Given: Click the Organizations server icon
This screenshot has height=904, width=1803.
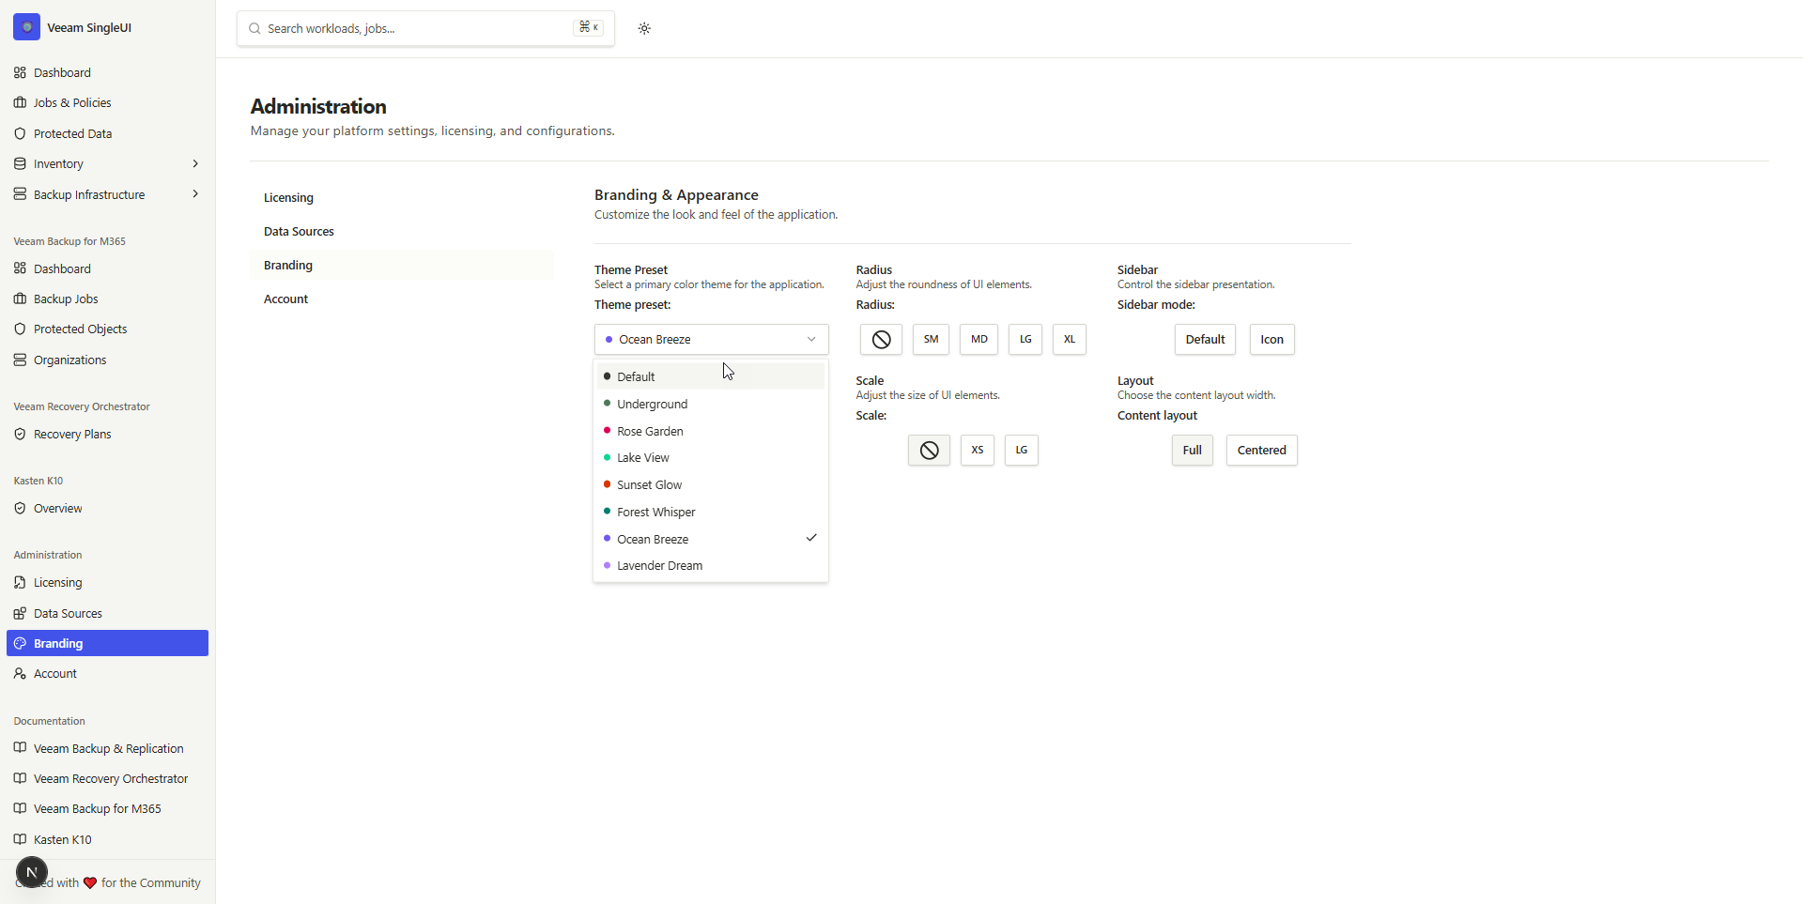Looking at the screenshot, I should [x=20, y=360].
